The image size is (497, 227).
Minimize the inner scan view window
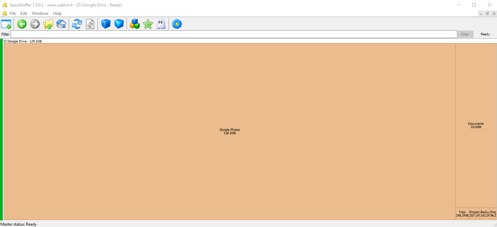(x=481, y=14)
